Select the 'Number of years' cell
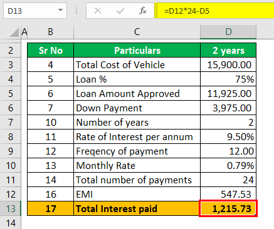The width and height of the screenshot is (274, 229). 137,122
